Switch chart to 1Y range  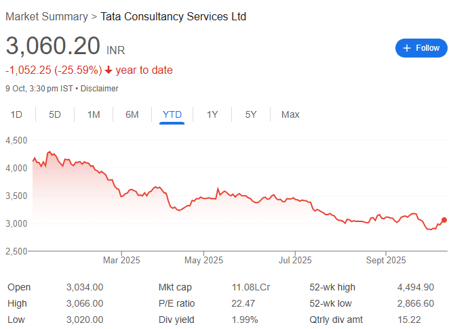pos(212,114)
